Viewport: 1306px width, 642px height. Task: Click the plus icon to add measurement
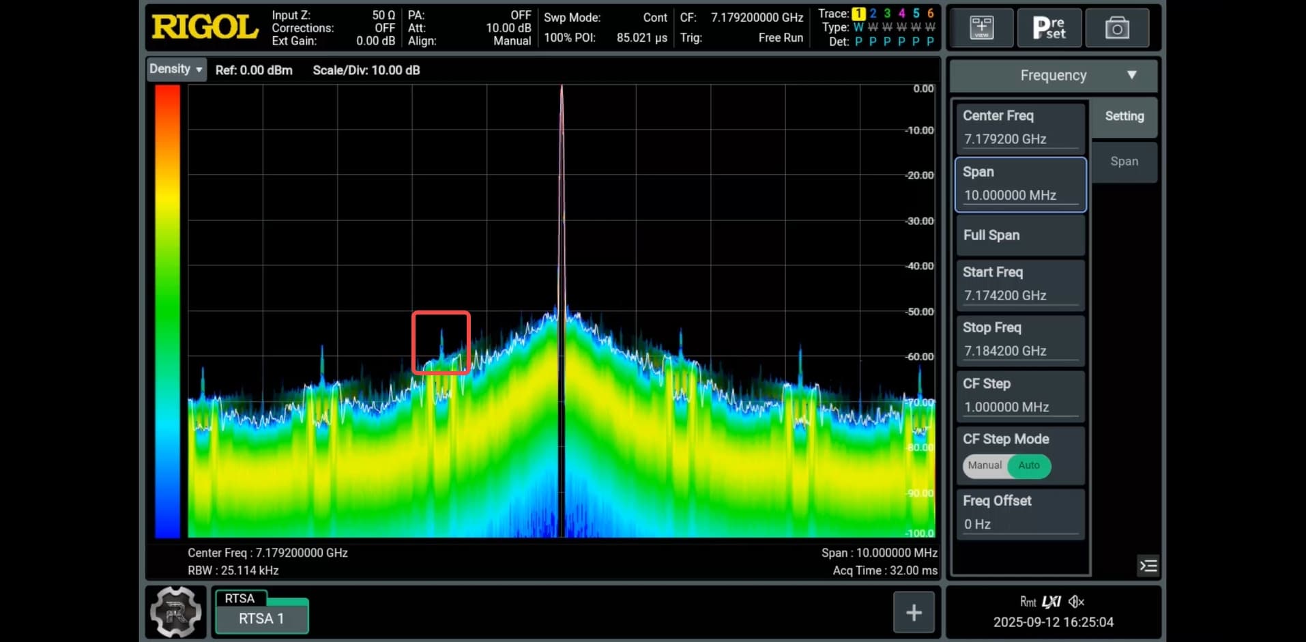(x=914, y=613)
